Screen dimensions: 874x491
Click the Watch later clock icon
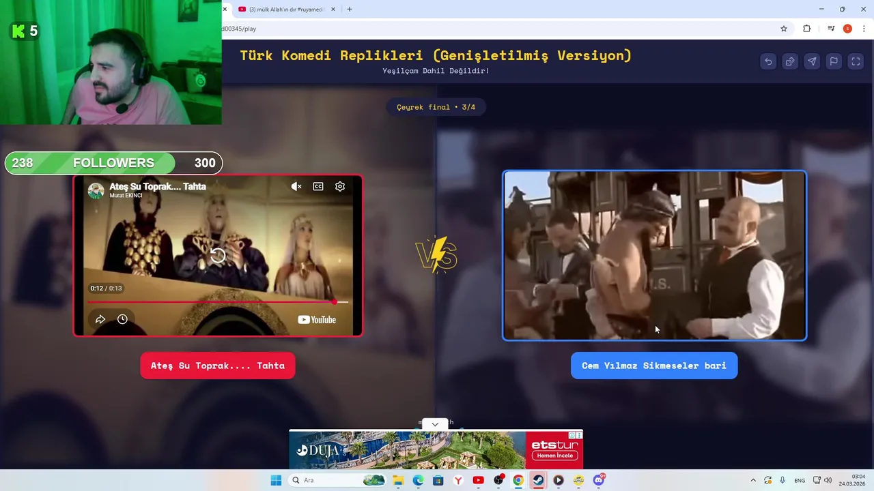pos(122,319)
